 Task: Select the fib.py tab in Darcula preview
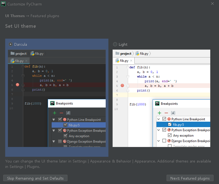(19, 61)
